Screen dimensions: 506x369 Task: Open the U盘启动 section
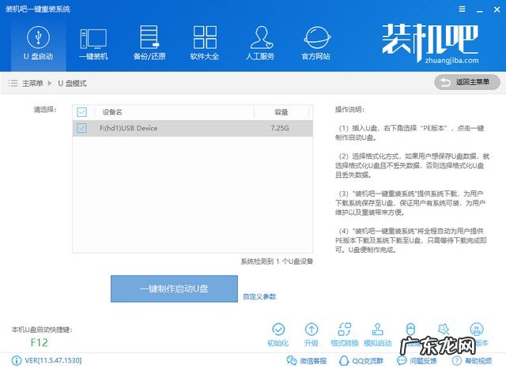pos(39,43)
